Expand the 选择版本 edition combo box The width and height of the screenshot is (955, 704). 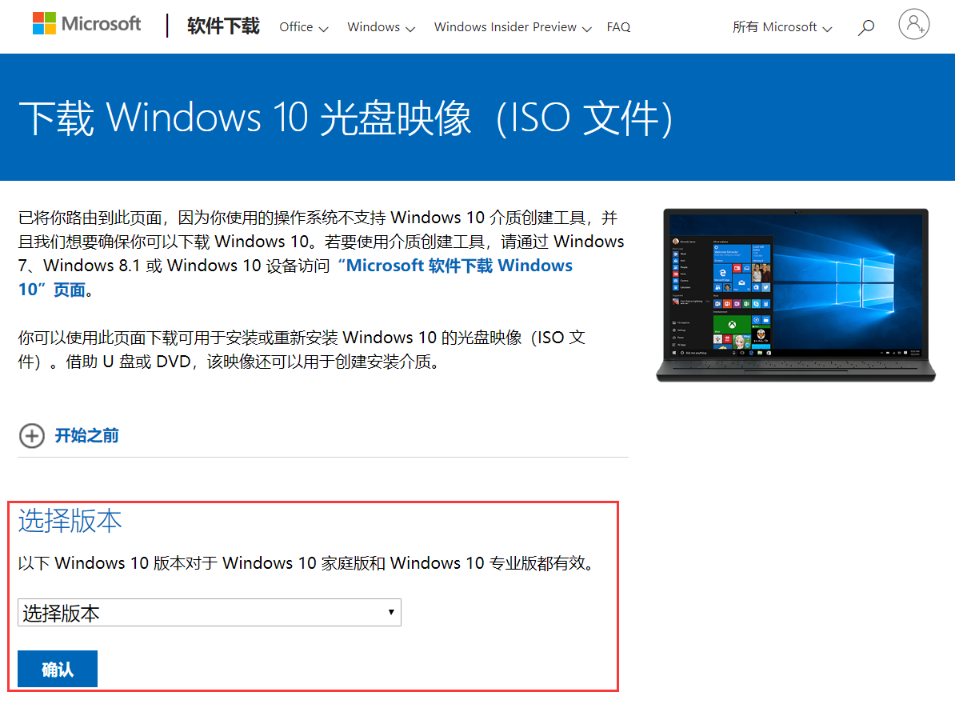210,613
